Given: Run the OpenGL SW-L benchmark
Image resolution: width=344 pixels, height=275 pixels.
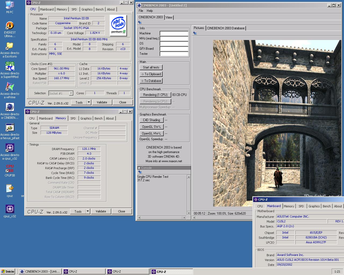Looking at the screenshot, I should (x=152, y=127).
